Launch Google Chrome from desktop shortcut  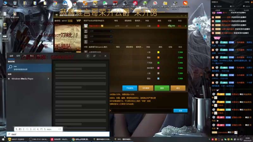55,4
